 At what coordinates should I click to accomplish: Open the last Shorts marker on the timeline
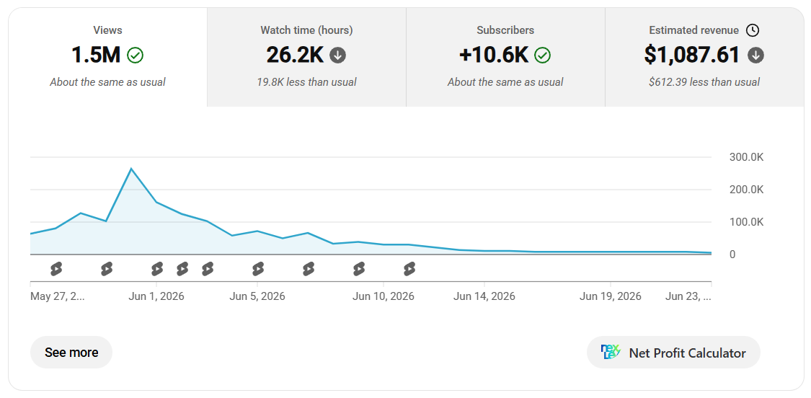point(409,269)
